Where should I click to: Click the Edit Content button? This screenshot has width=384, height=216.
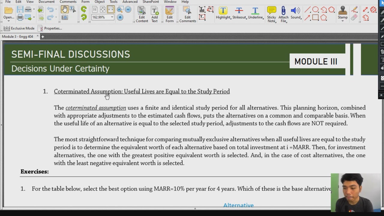click(x=142, y=15)
